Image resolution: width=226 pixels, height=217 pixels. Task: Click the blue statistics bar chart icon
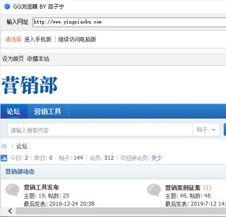pyautogui.click(x=4, y=158)
